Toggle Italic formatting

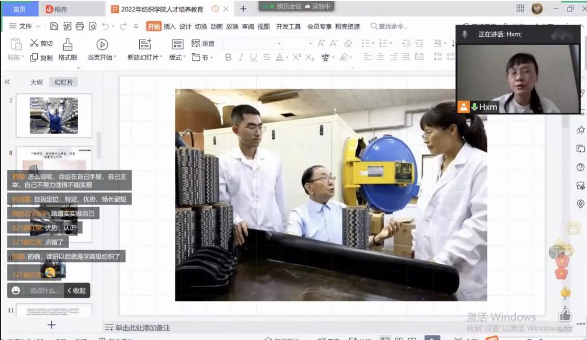241,57
